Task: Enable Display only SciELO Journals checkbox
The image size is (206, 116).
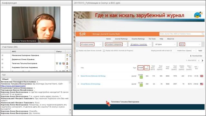Action: (104, 51)
